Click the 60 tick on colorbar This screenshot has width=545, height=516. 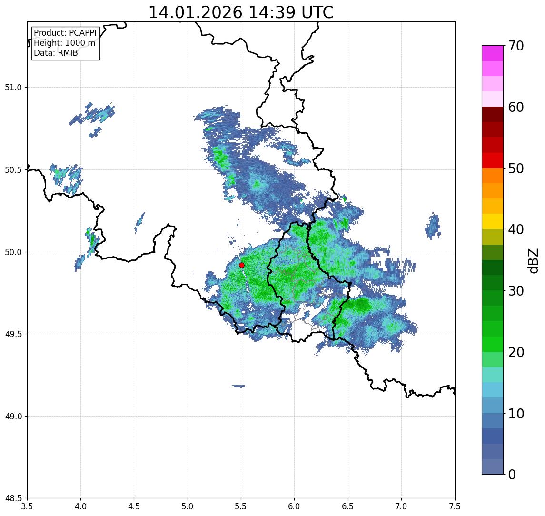(x=516, y=107)
